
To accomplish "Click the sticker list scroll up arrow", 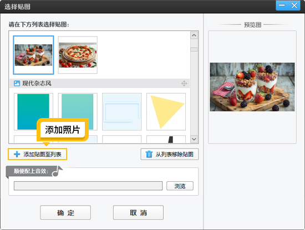I will 194,35.
